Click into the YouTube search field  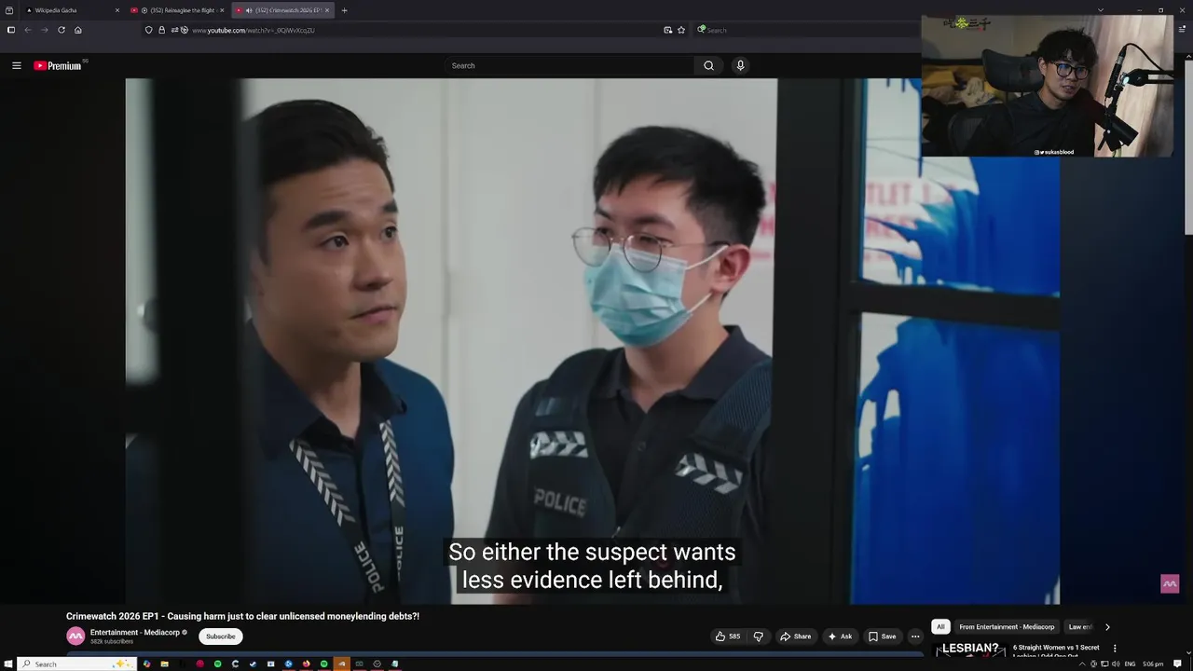tap(569, 65)
